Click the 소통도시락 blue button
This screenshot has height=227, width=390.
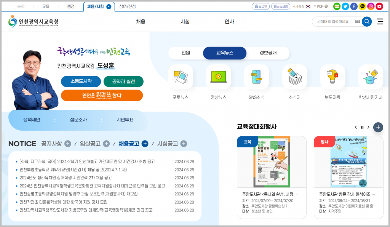[81, 81]
